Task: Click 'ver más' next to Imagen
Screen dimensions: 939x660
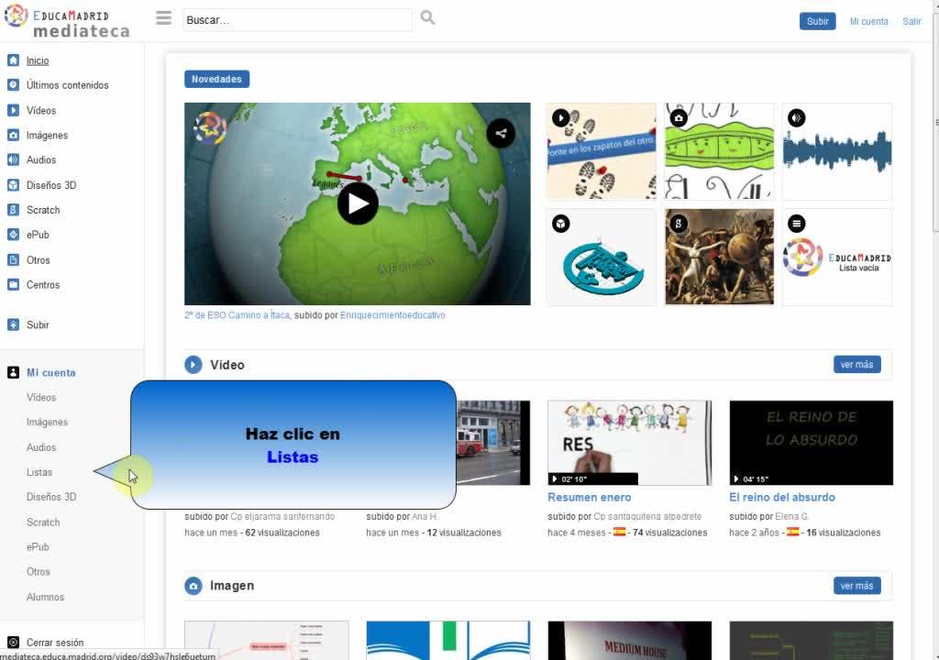Action: 856,586
